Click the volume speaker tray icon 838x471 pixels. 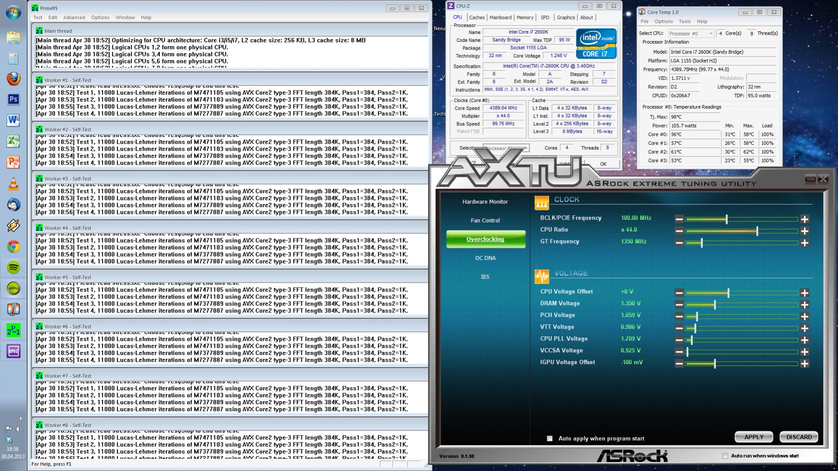point(19,429)
